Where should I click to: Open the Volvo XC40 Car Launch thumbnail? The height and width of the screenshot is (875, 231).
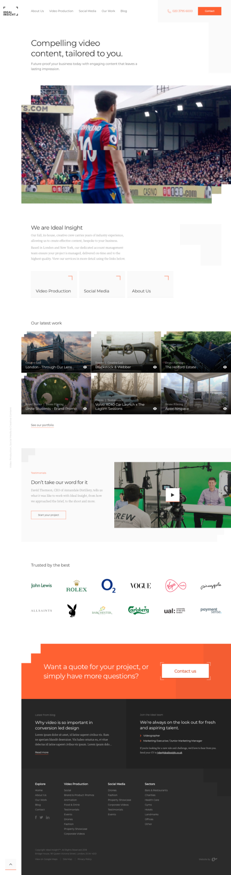(126, 394)
